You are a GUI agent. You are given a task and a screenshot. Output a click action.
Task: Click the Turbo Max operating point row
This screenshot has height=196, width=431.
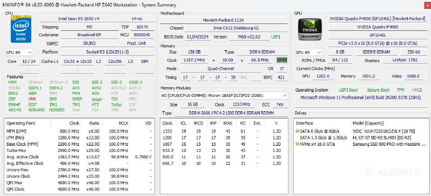pos(79,150)
